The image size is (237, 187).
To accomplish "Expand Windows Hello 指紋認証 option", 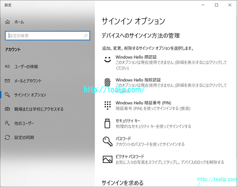I will pyautogui.click(x=166, y=86).
